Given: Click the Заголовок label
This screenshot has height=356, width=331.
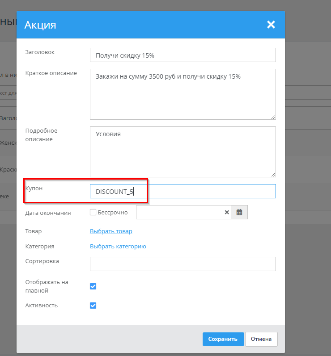Looking at the screenshot, I should tap(40, 52).
